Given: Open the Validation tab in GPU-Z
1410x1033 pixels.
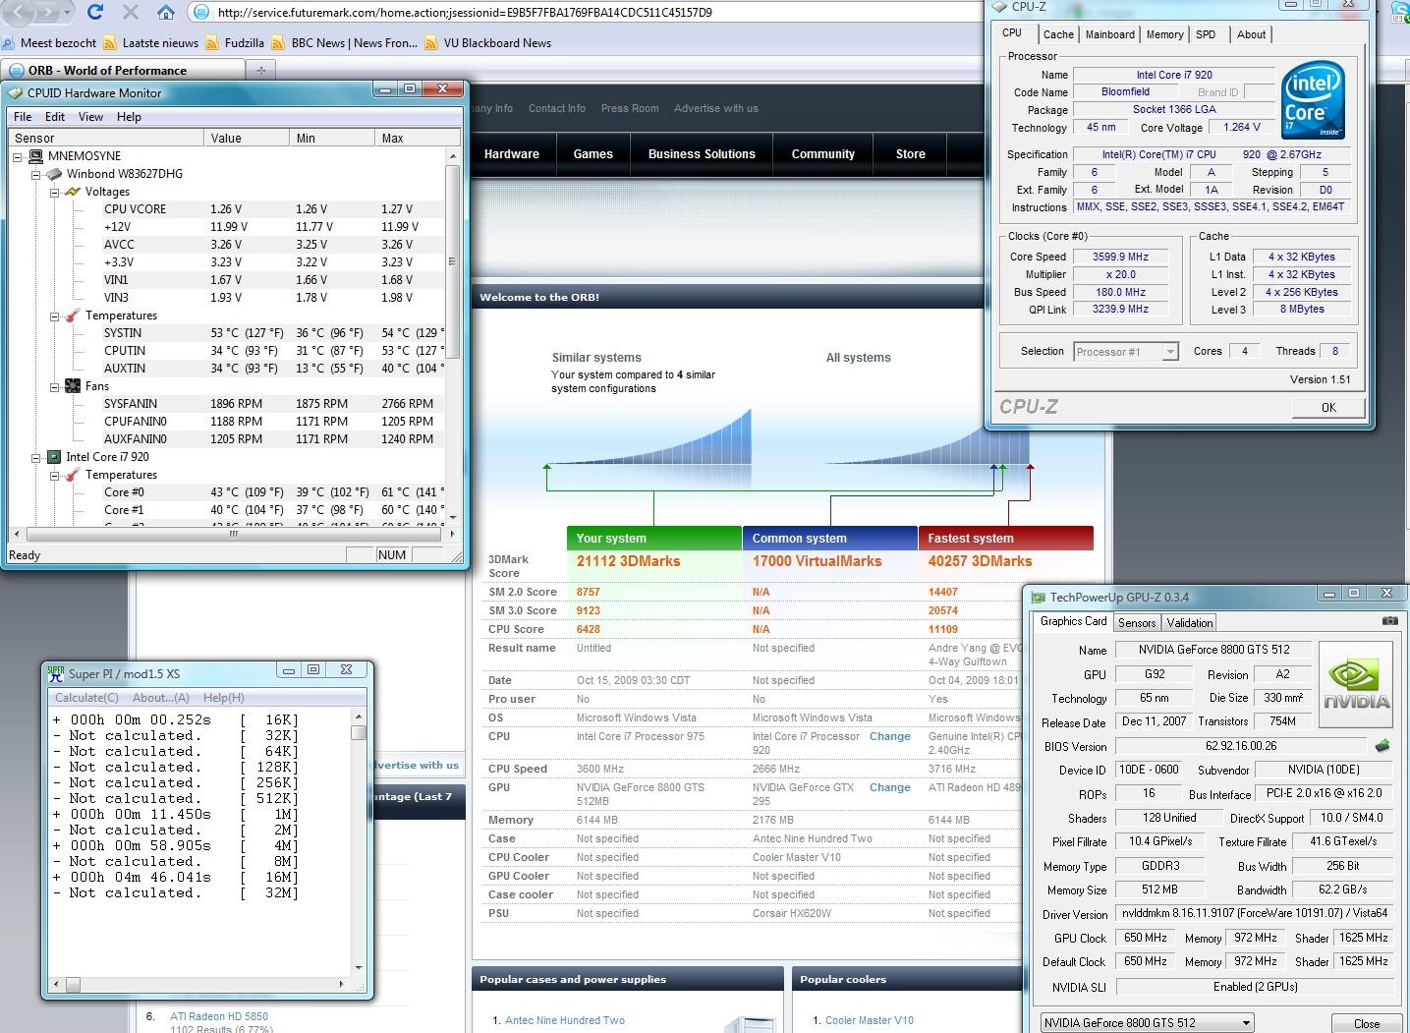Looking at the screenshot, I should (1190, 622).
